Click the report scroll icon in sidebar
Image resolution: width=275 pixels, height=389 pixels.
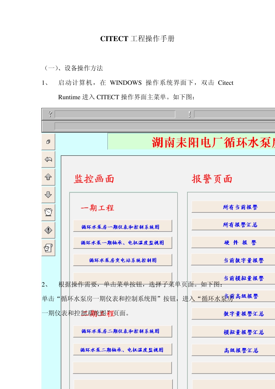48,248
